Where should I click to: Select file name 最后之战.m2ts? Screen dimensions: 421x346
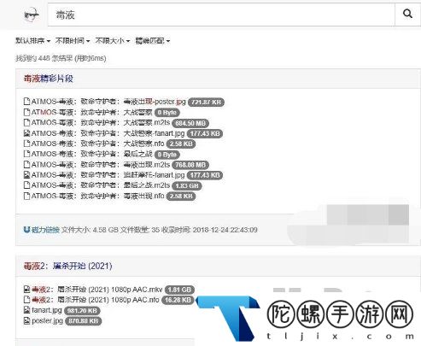[101, 185]
